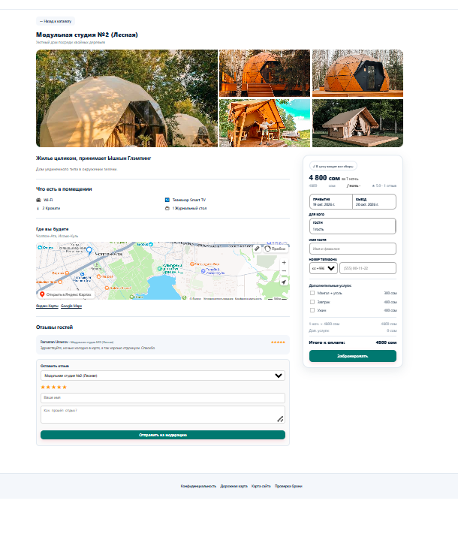Click the beds amenity icon
This screenshot has width=458, height=540.
pos(38,208)
